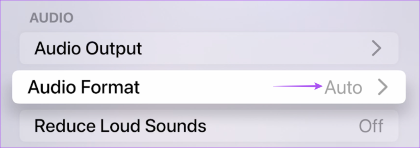Change the Auto audio format setting
Viewport: 420px width, 148px height.
coord(343,88)
